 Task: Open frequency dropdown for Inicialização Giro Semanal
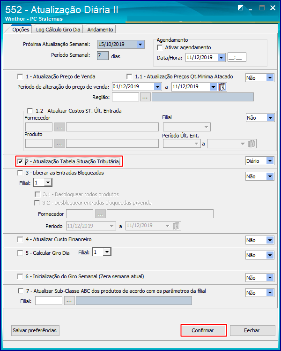(270, 278)
